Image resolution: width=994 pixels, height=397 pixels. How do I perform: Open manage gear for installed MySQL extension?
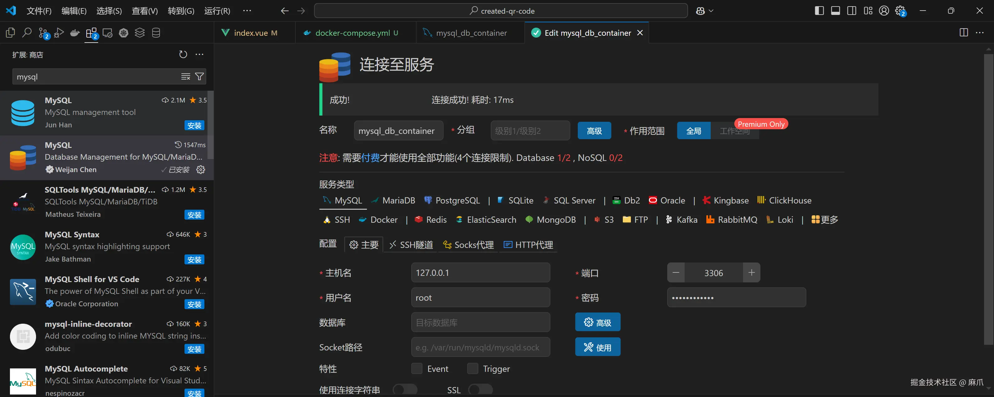[201, 169]
